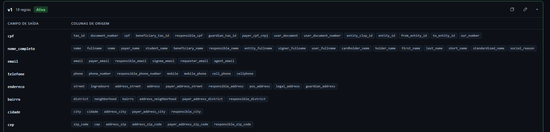The height and width of the screenshot is (132, 550).
Task: Click the payer_email tag
Action: (x=99, y=61)
